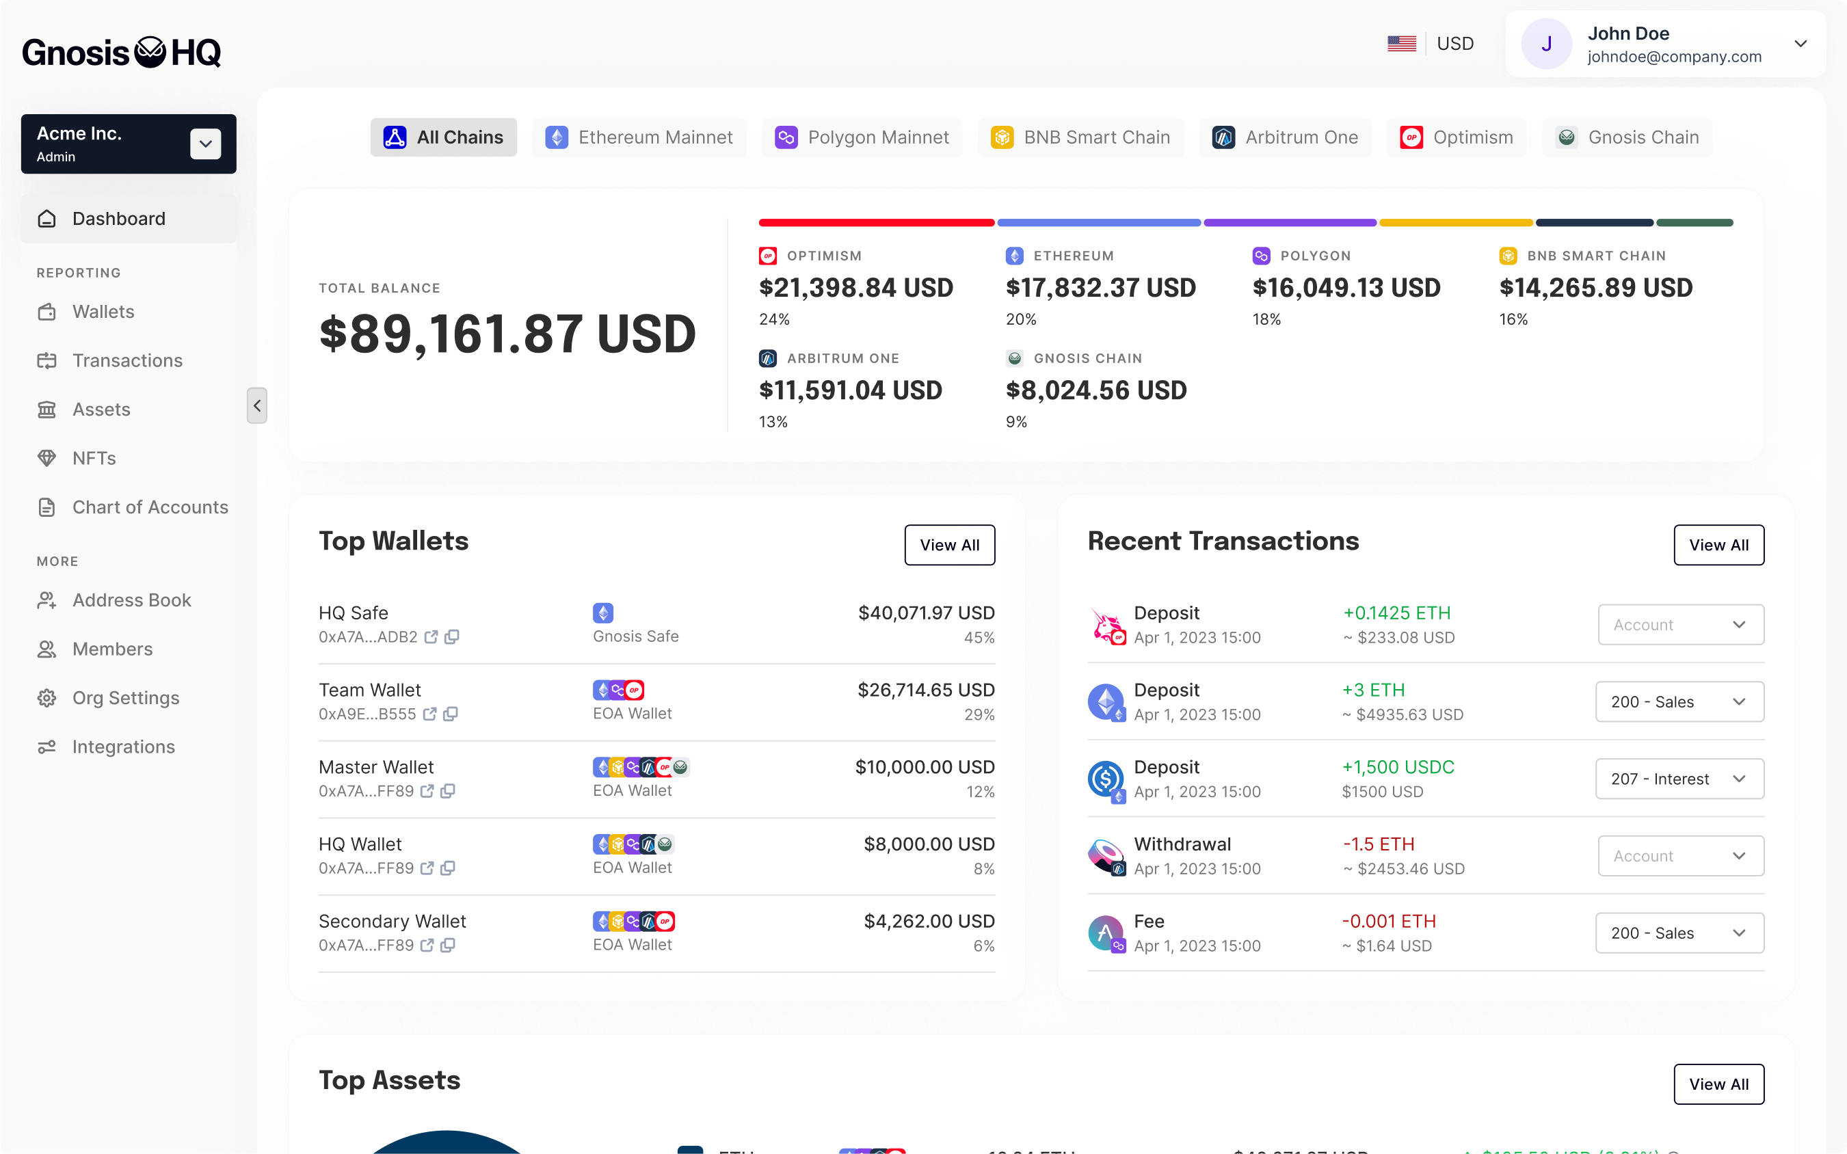This screenshot has width=1847, height=1154.
Task: Expand the Acme Inc. organization switcher
Action: click(x=205, y=144)
